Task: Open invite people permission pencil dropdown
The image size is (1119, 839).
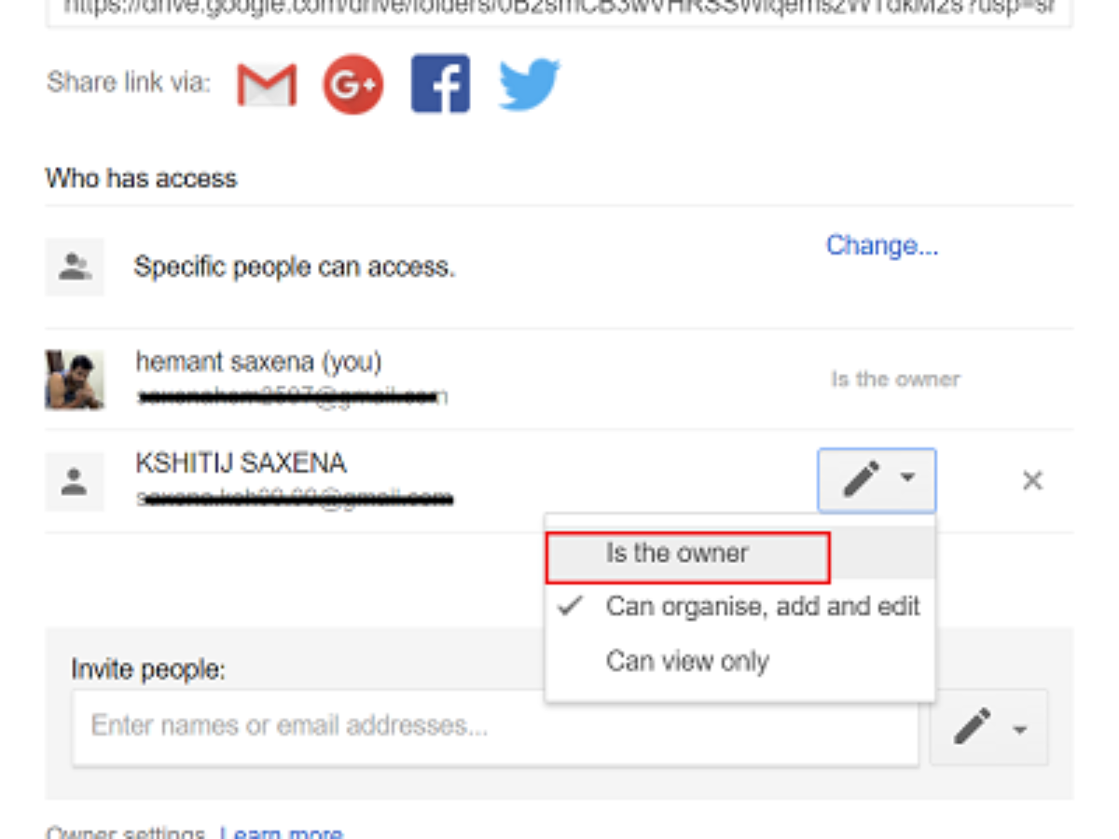Action: point(988,728)
